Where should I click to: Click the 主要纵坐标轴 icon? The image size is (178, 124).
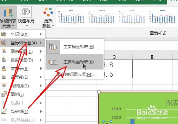pyautogui.click(x=53, y=62)
